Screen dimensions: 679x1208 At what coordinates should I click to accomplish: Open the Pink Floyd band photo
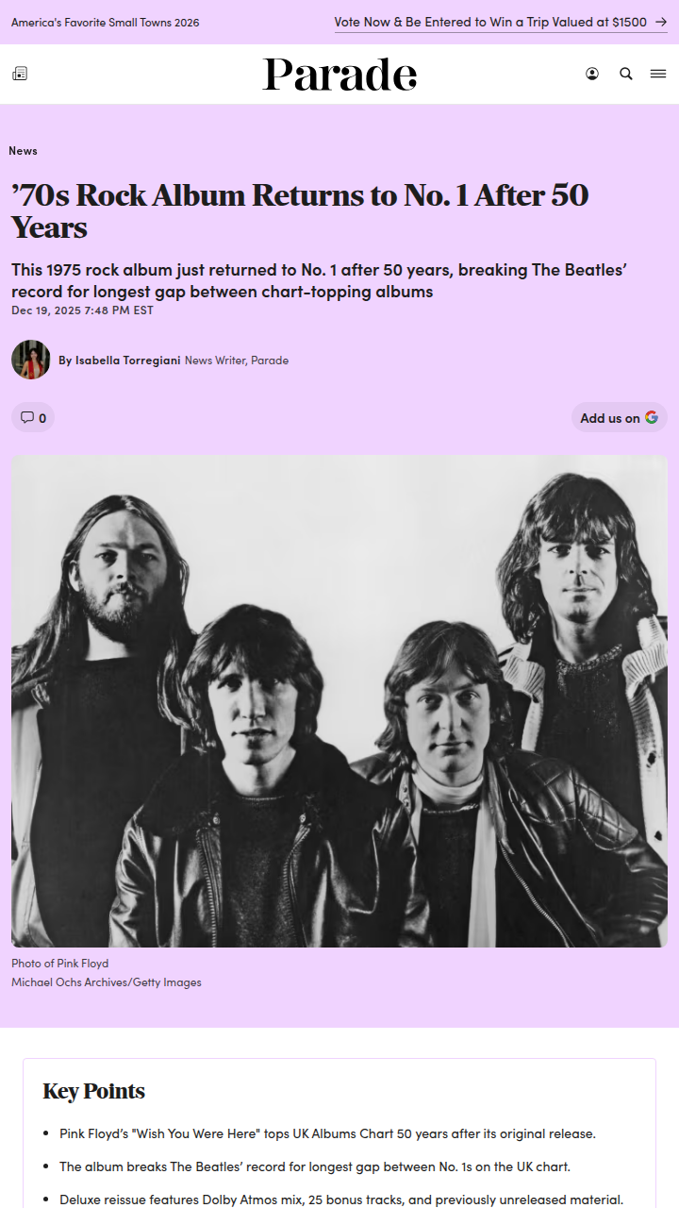pos(339,701)
